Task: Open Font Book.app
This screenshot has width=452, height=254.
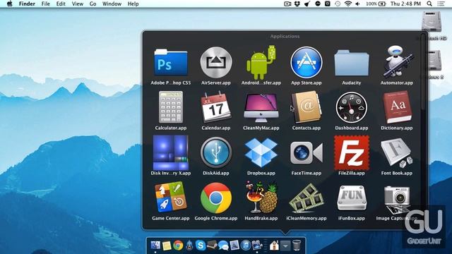Action: (x=397, y=152)
